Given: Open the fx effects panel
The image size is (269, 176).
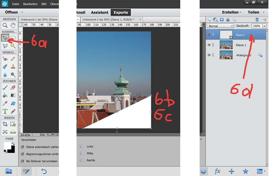Looking at the screenshot, I should 218,171.
